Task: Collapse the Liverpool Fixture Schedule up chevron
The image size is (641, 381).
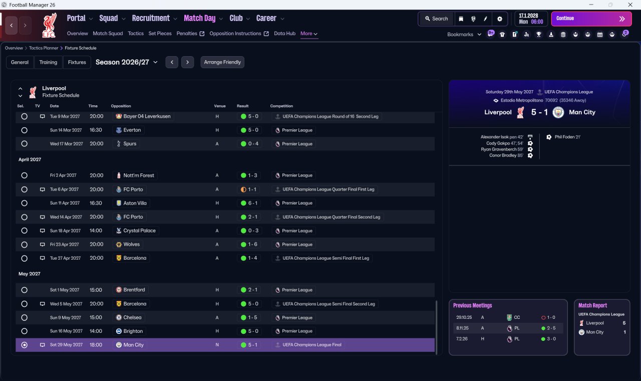Action: click(x=21, y=89)
